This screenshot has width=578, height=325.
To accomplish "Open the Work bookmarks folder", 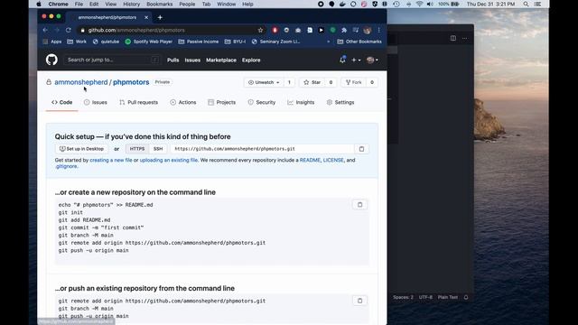I will [77, 42].
